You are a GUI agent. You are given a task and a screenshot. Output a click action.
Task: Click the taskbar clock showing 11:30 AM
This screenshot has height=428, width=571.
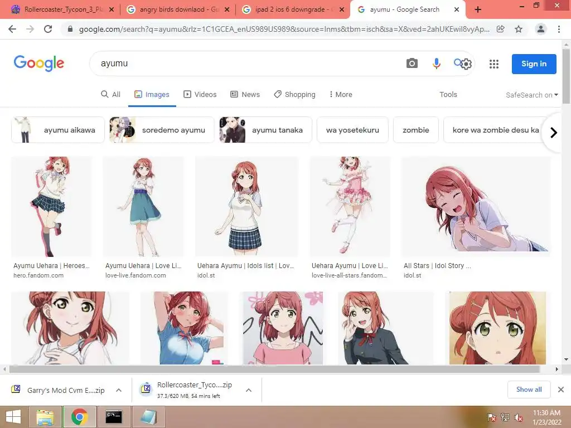[546, 417]
